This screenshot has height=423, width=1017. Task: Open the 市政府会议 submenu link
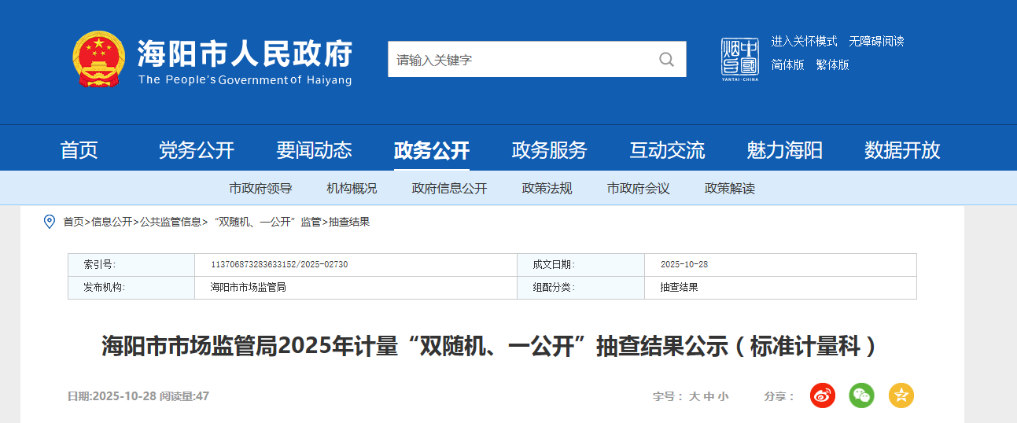coord(639,189)
